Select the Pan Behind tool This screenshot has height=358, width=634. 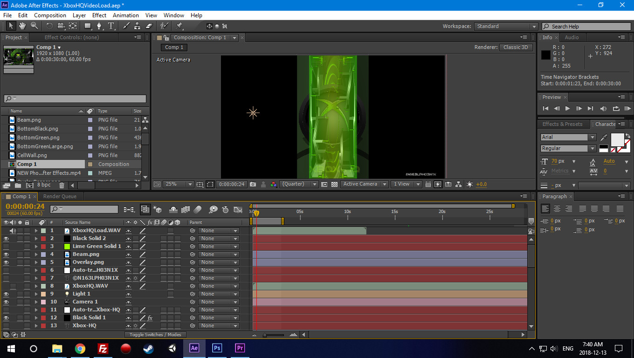click(73, 26)
